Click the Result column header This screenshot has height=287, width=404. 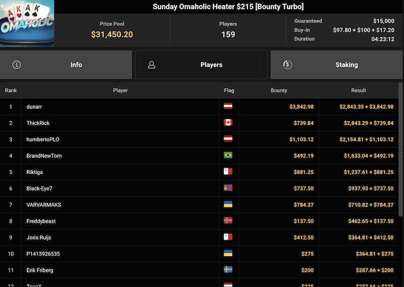(359, 91)
